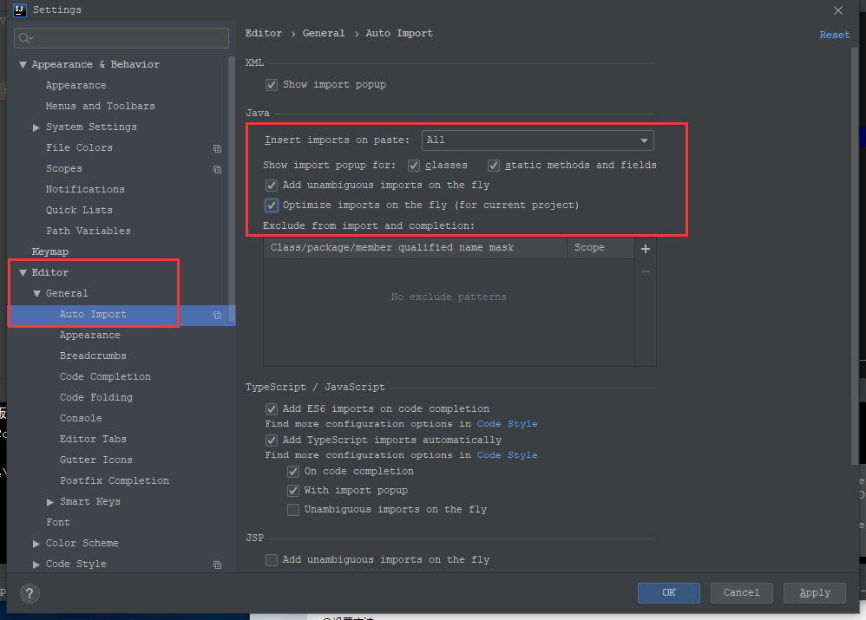This screenshot has height=620, width=866.
Task: Toggle the classes import popup checkbox
Action: (414, 166)
